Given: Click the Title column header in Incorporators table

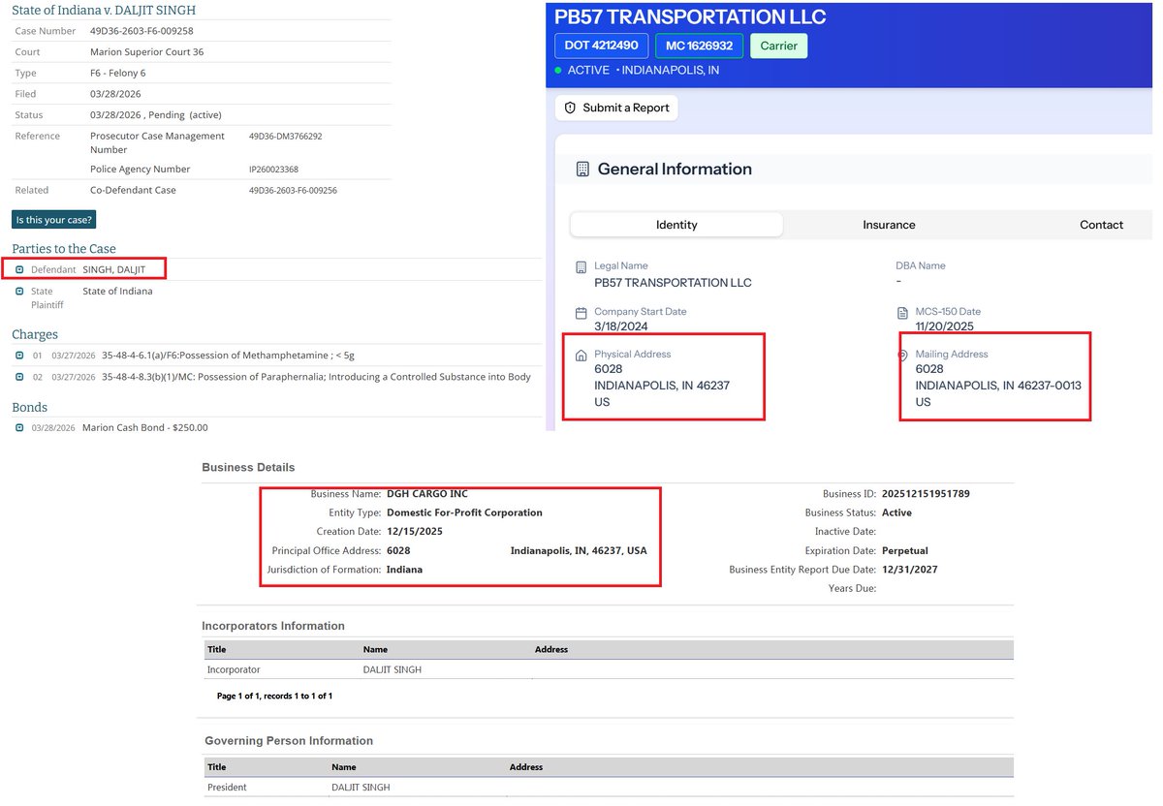Looking at the screenshot, I should [216, 649].
